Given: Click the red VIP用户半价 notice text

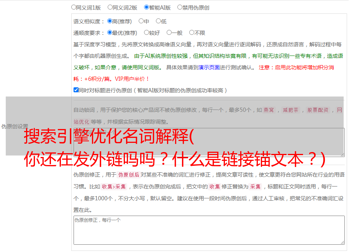Looking at the screenshot, I should click(x=132, y=79).
